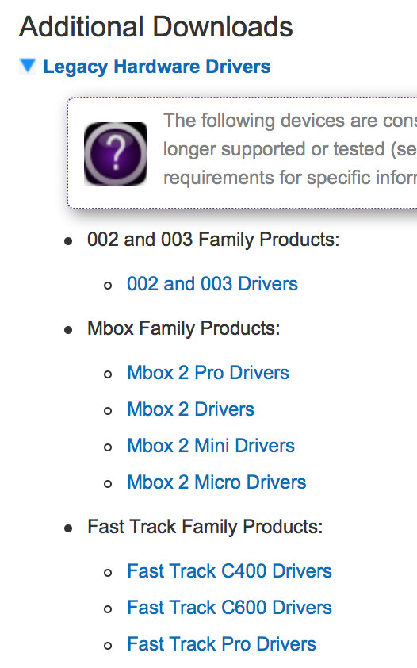The width and height of the screenshot is (417, 668).
Task: Click the Legacy Hardware Drivers heading link
Action: (157, 67)
